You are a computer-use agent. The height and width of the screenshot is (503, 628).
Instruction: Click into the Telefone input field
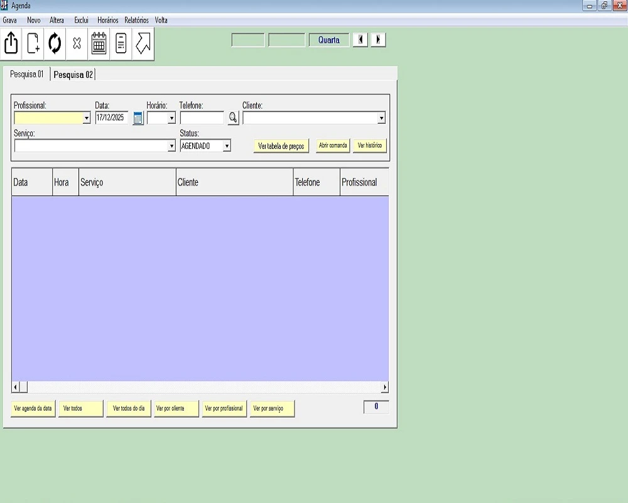click(x=202, y=118)
